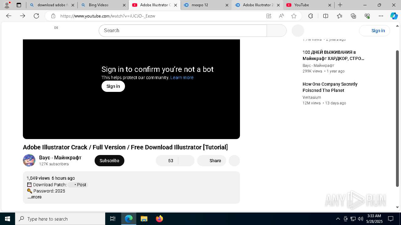Click the taskbar search box
Screen dimensions: 401x225
(x=60, y=219)
